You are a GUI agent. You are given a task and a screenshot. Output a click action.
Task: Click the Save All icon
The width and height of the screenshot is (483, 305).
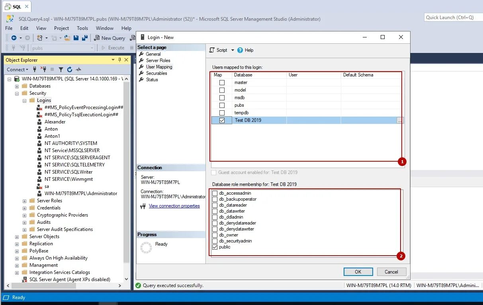(x=84, y=38)
